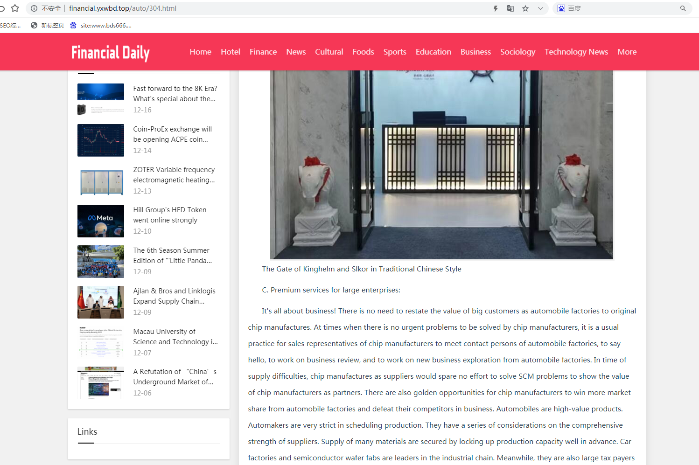The height and width of the screenshot is (465, 699).
Task: Click the Coin-ProEx chart thumbnail
Action: (x=101, y=140)
